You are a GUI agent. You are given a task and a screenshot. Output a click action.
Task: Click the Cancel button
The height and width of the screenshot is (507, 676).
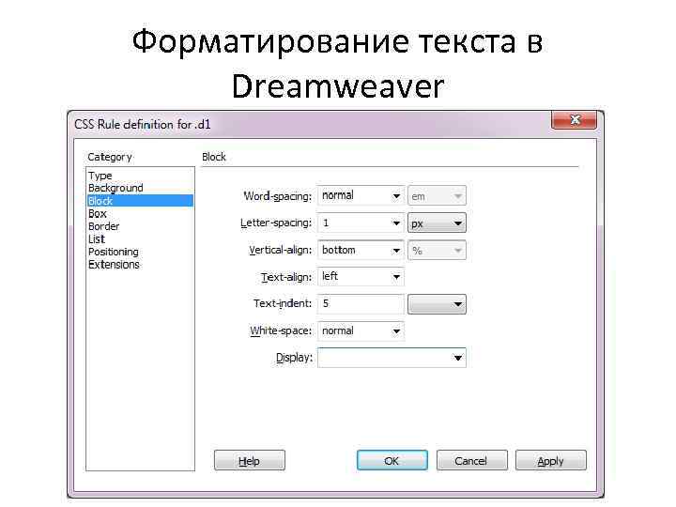tap(471, 460)
